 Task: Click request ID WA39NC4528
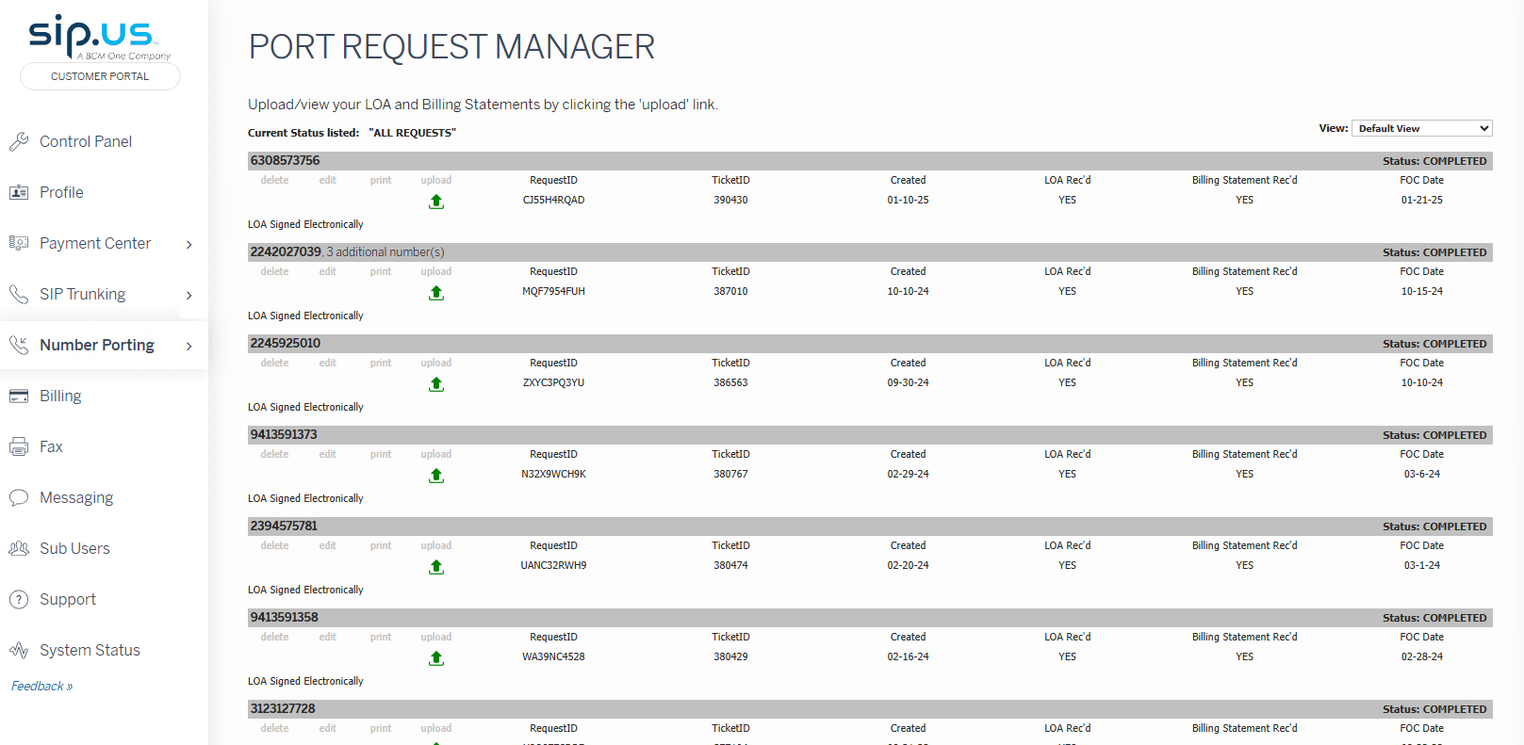(553, 656)
